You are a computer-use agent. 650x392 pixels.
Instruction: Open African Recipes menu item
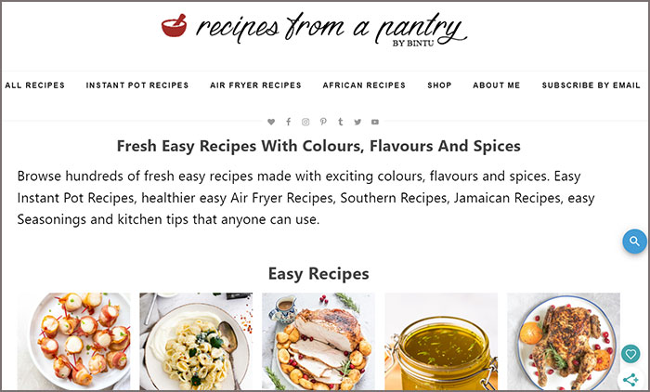point(364,85)
